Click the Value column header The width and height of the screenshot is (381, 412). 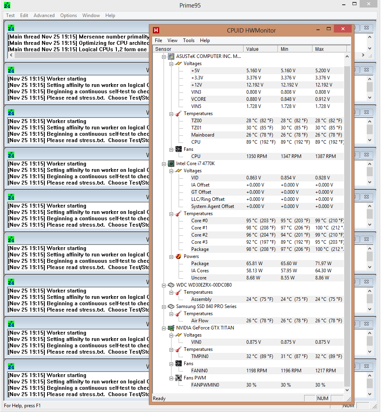[x=260, y=49]
